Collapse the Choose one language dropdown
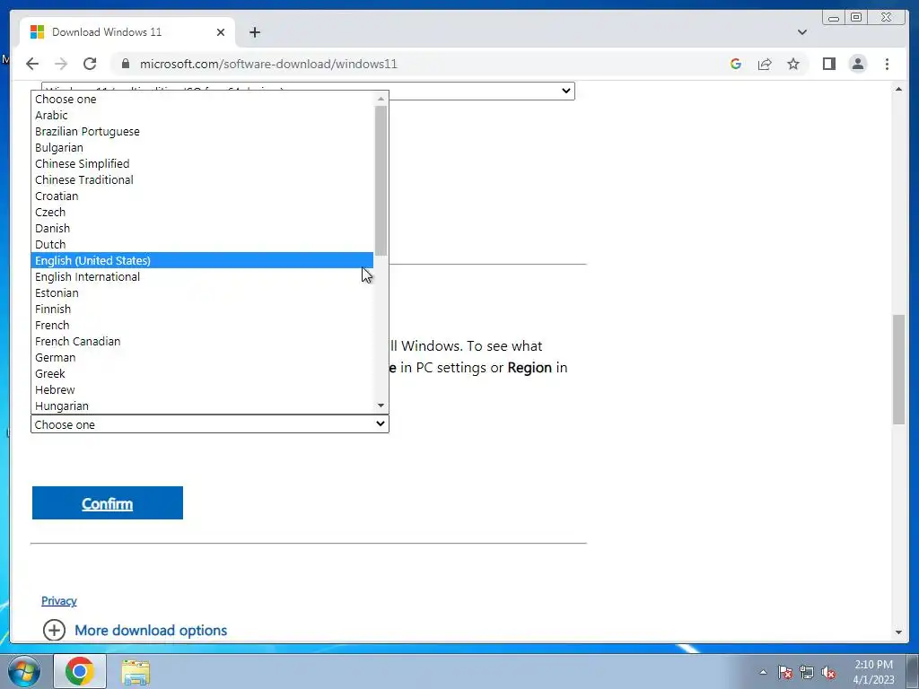This screenshot has height=689, width=919. (210, 424)
